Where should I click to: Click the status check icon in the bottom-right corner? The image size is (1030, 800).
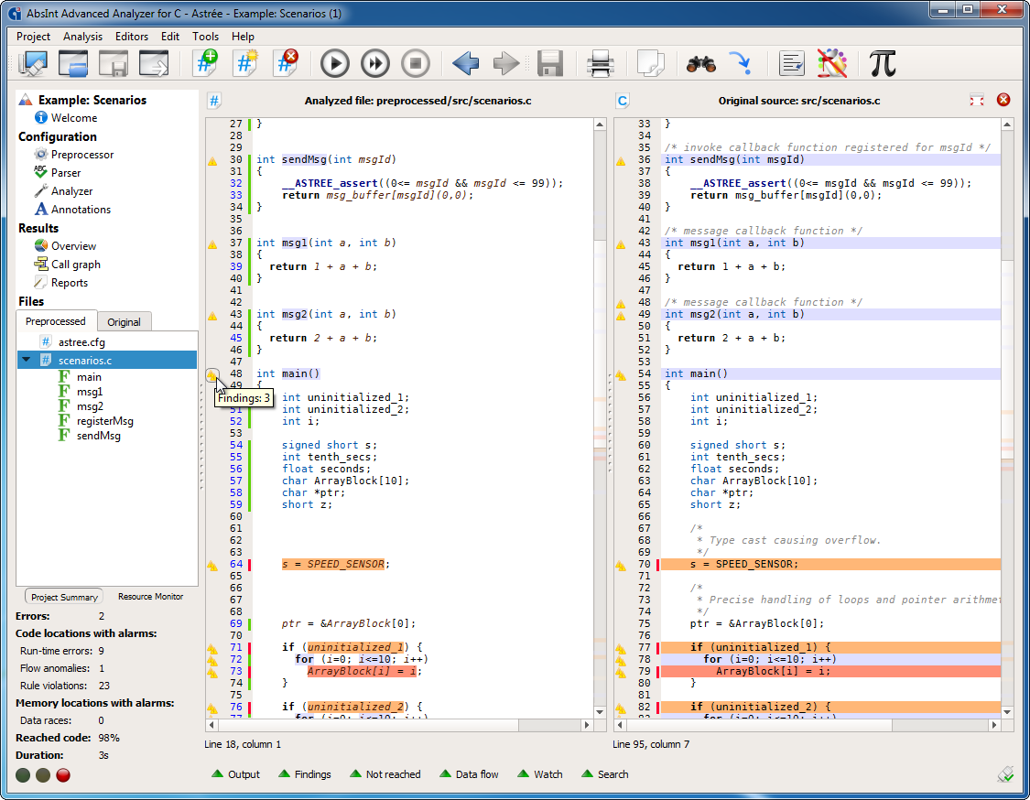1005,774
